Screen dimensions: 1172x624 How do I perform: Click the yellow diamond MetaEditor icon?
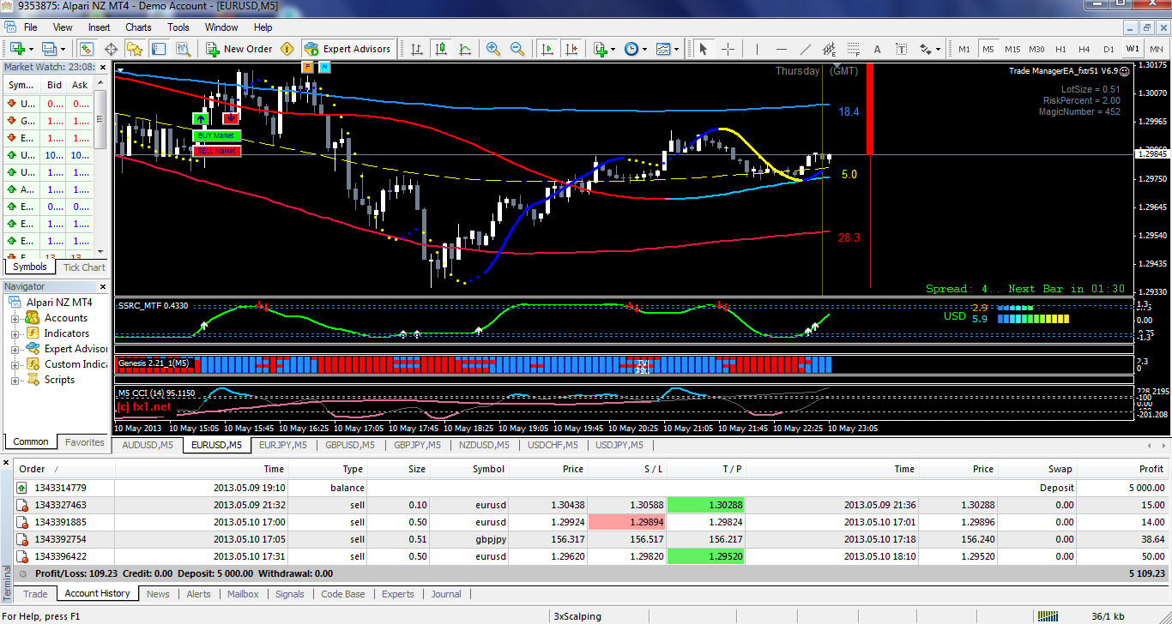click(x=287, y=49)
